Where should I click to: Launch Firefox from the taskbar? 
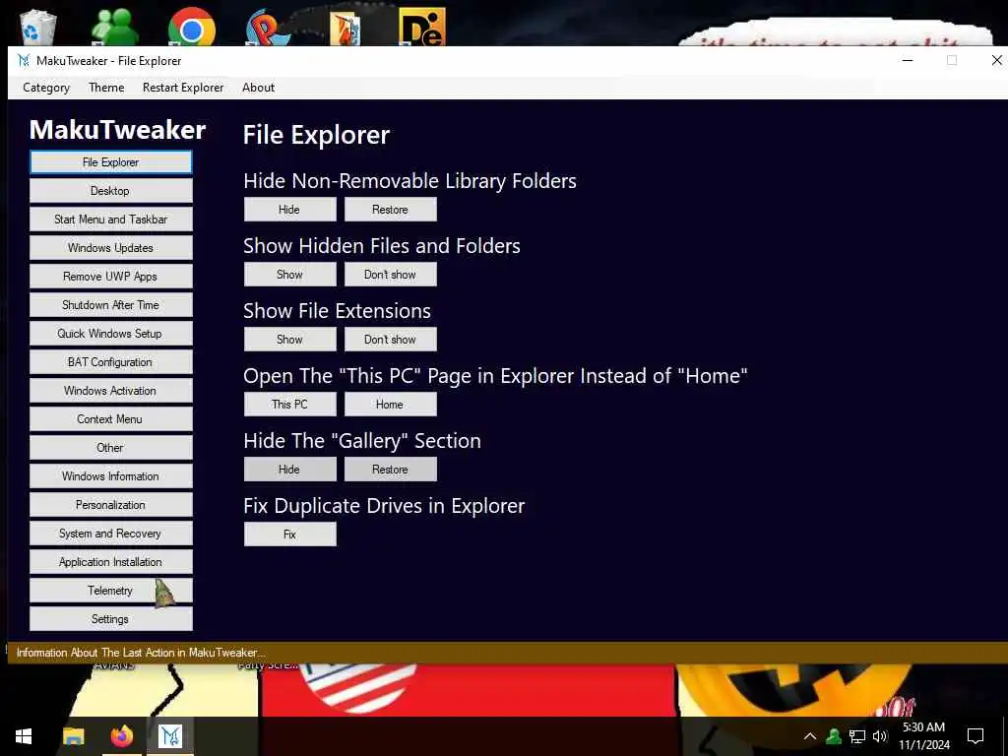121,736
